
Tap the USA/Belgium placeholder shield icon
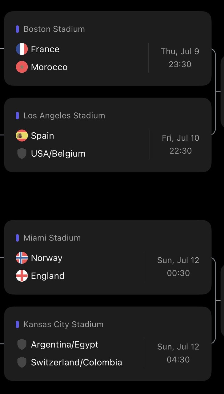[x=22, y=153]
